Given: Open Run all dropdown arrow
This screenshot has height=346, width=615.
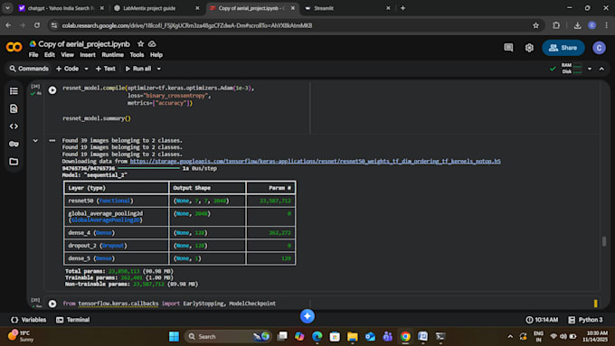Looking at the screenshot, I should [159, 69].
